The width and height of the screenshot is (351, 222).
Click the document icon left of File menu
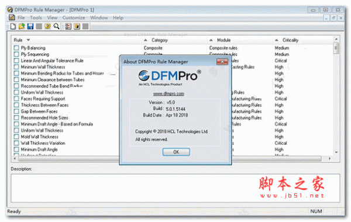click(12, 17)
